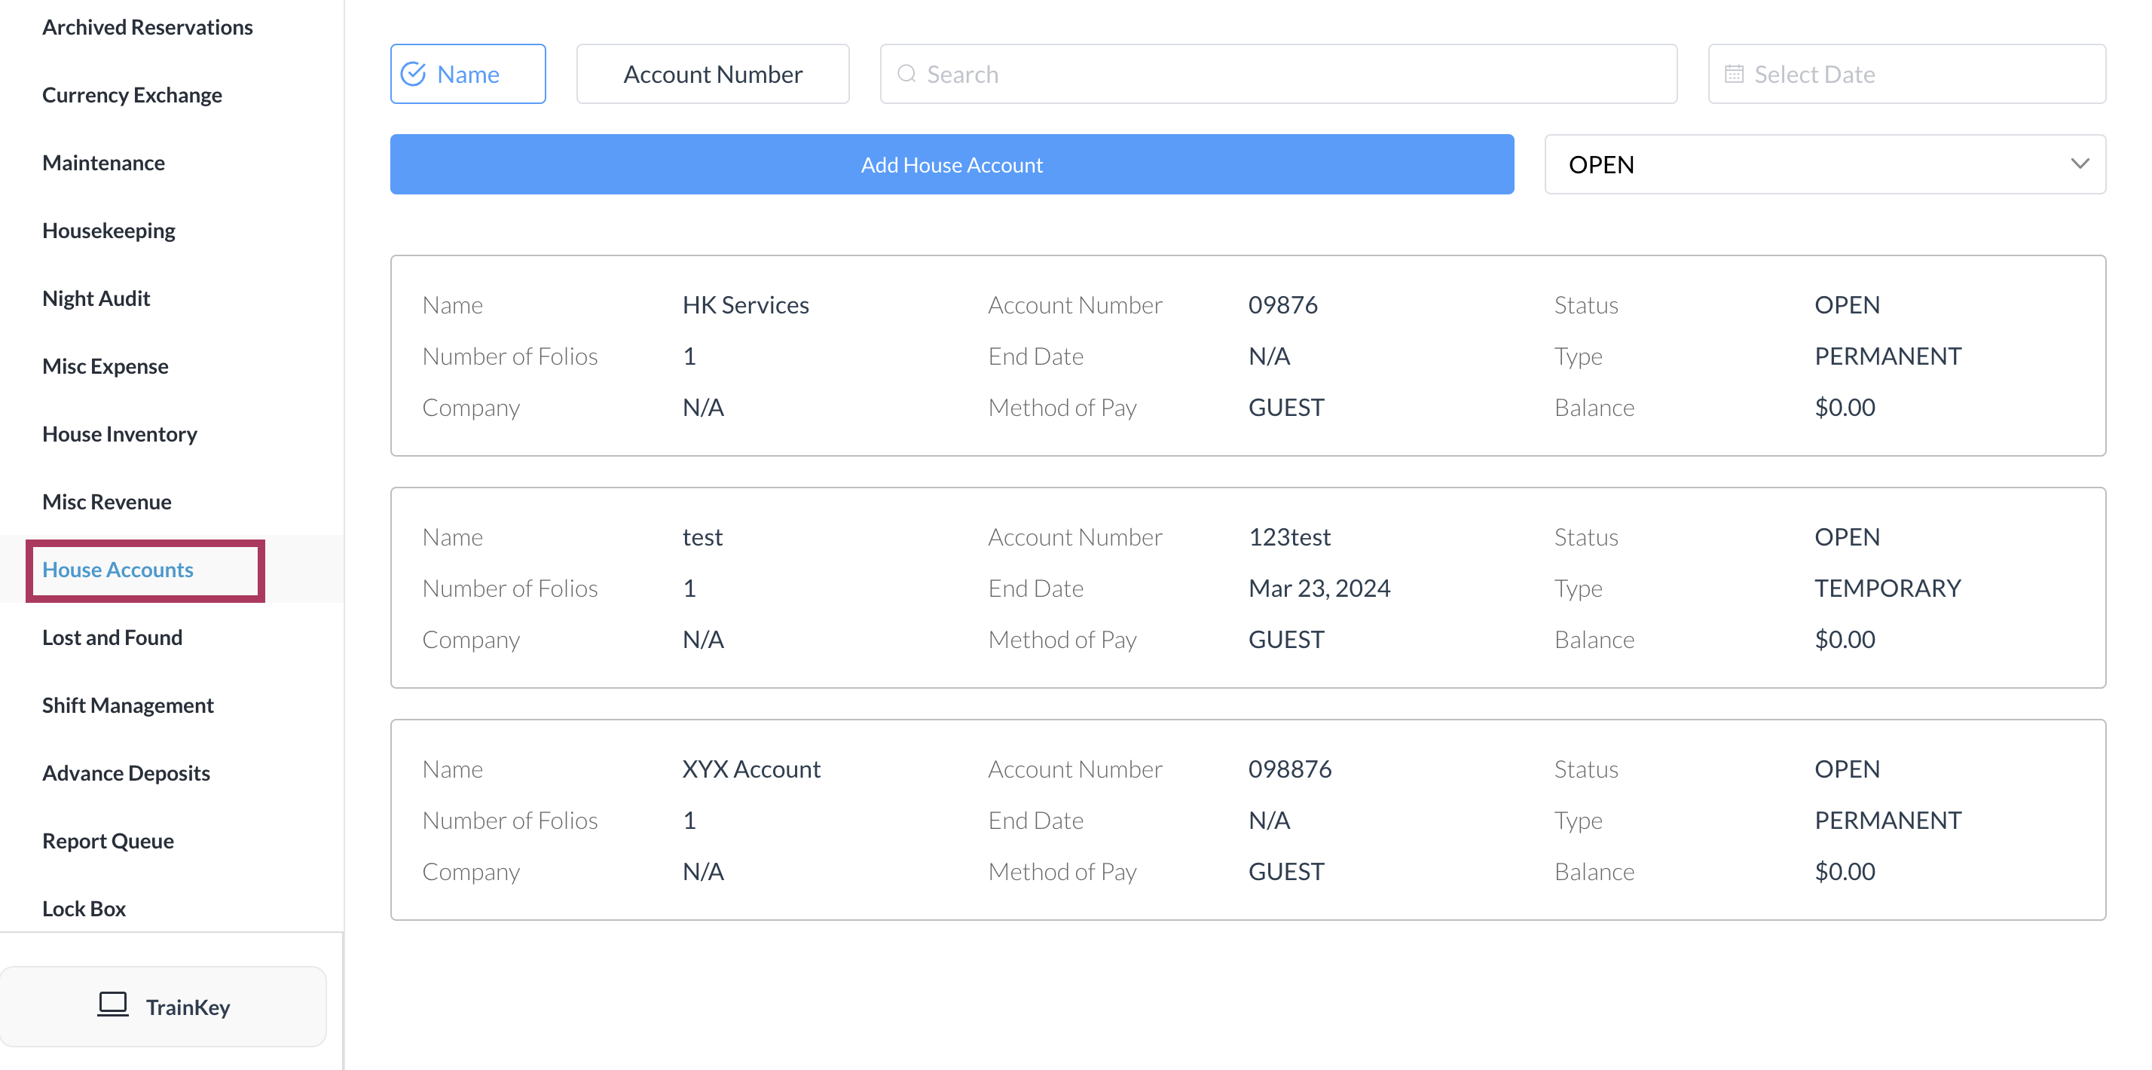Image resolution: width=2152 pixels, height=1070 pixels.
Task: Click the calendar icon in date field
Action: pos(1735,75)
